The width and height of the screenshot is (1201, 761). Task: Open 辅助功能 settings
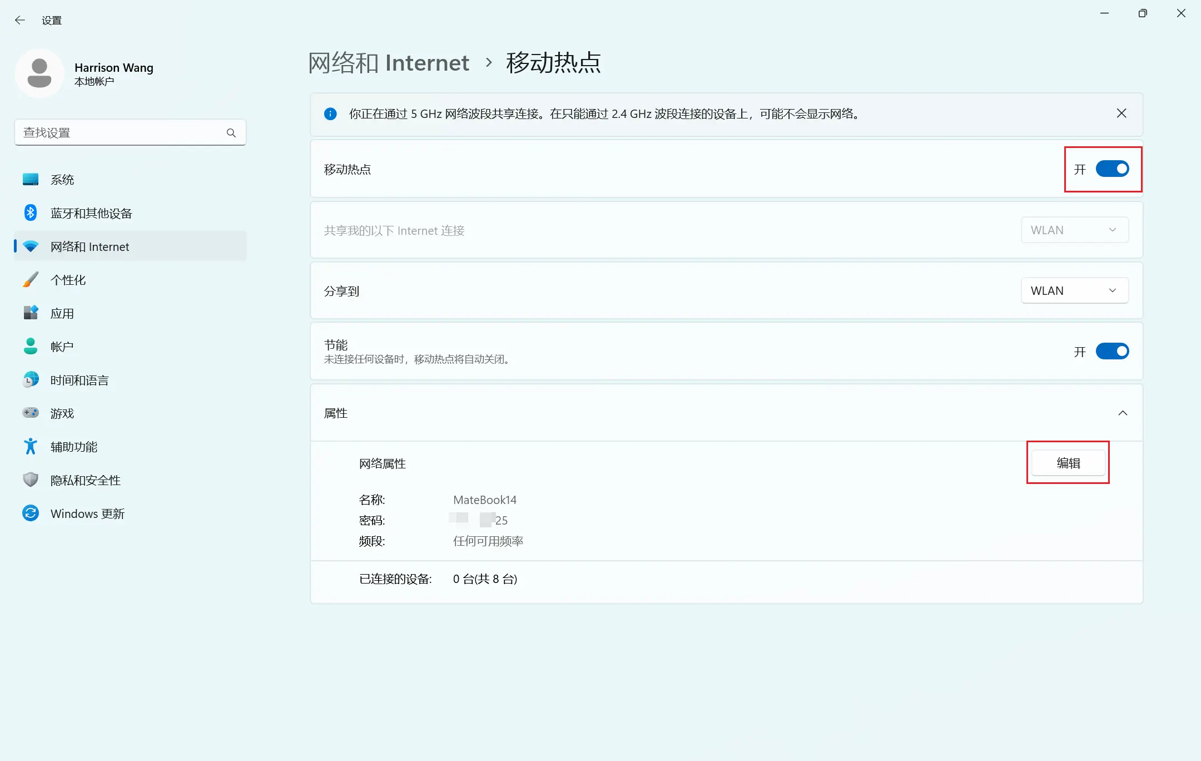pyautogui.click(x=131, y=447)
